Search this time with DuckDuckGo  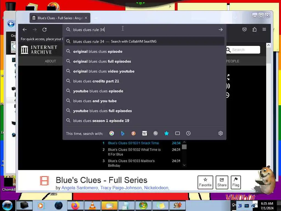[x=134, y=133]
